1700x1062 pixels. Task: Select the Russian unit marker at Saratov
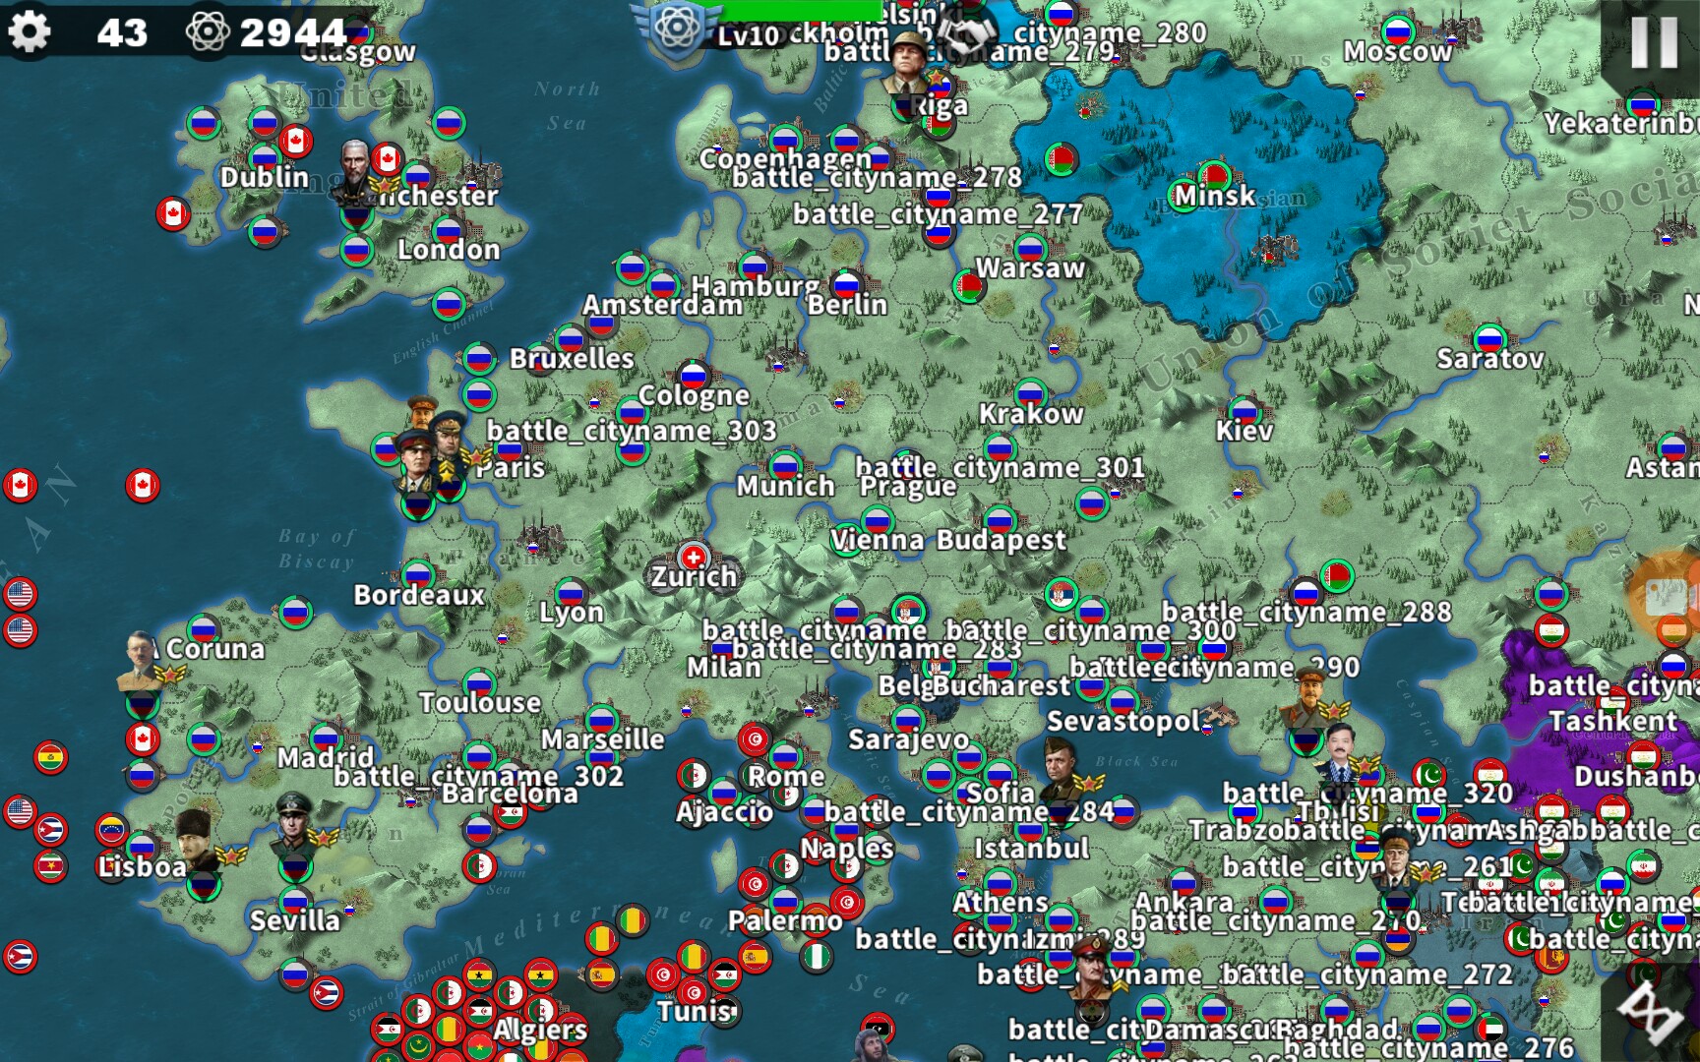click(x=1489, y=340)
